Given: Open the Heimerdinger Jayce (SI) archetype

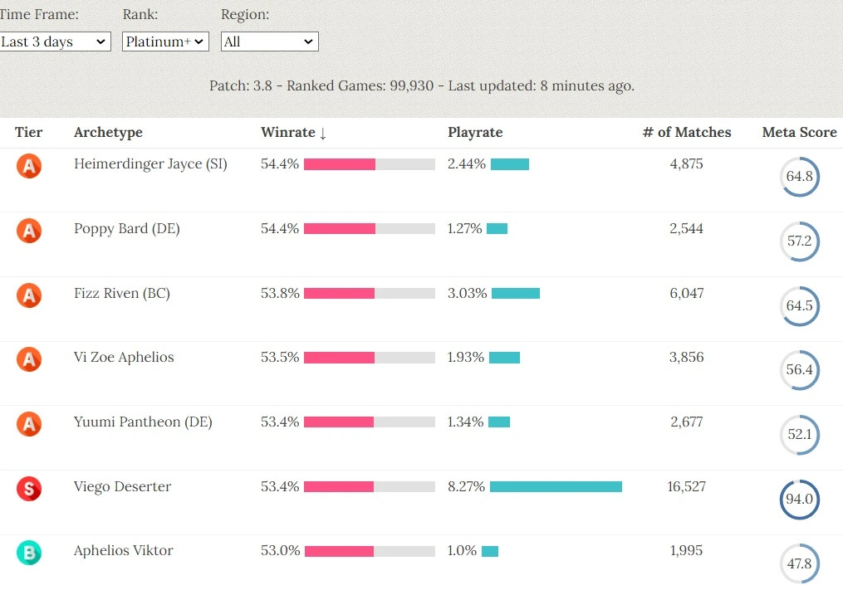Looking at the screenshot, I should (150, 164).
